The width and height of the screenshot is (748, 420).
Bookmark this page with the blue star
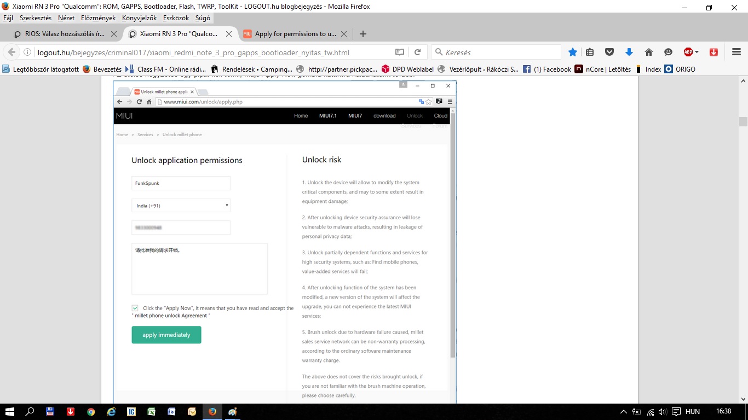(573, 52)
